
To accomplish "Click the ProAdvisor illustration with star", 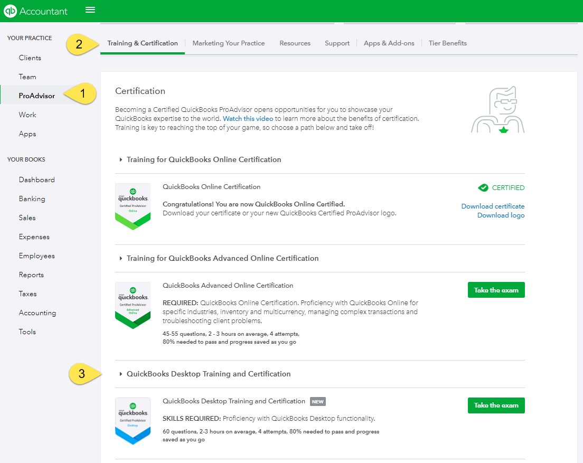I will [498, 109].
